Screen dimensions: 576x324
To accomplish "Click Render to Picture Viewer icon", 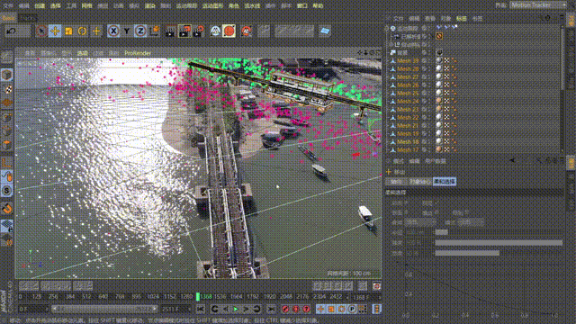I will point(184,31).
